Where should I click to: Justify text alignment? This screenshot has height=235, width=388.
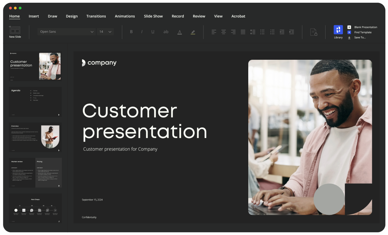[243, 32]
